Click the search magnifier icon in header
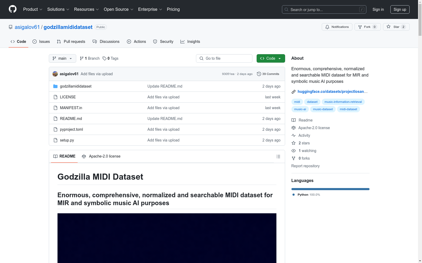The width and height of the screenshot is (422, 263). click(286, 9)
